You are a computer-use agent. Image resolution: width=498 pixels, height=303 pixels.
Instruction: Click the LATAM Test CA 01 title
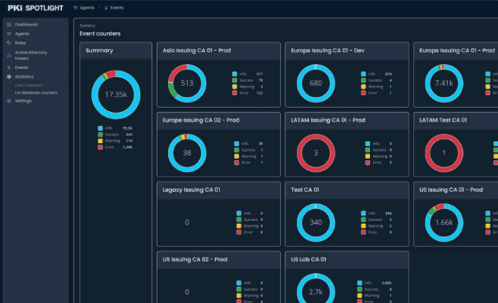coord(443,120)
